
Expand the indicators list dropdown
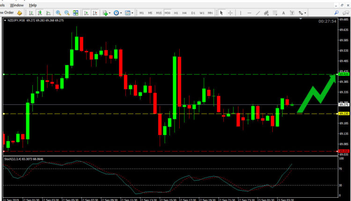click(x=107, y=13)
